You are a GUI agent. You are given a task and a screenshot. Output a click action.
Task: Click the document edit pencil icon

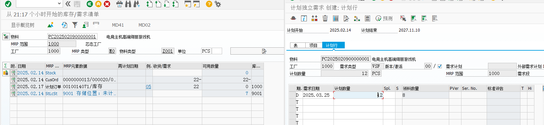[x=346, y=18]
